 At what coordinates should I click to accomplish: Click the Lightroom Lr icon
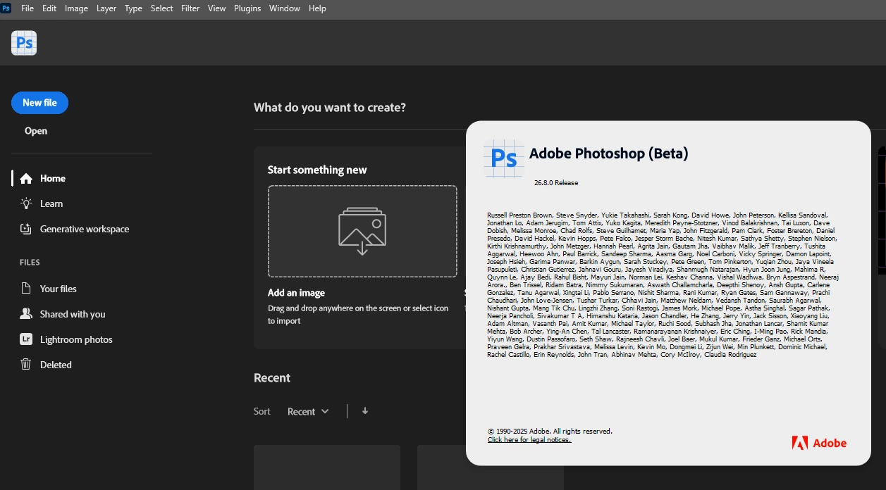coord(26,339)
